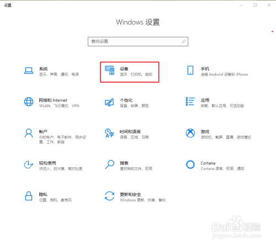Open the 隐私 lock icon

click(x=29, y=196)
